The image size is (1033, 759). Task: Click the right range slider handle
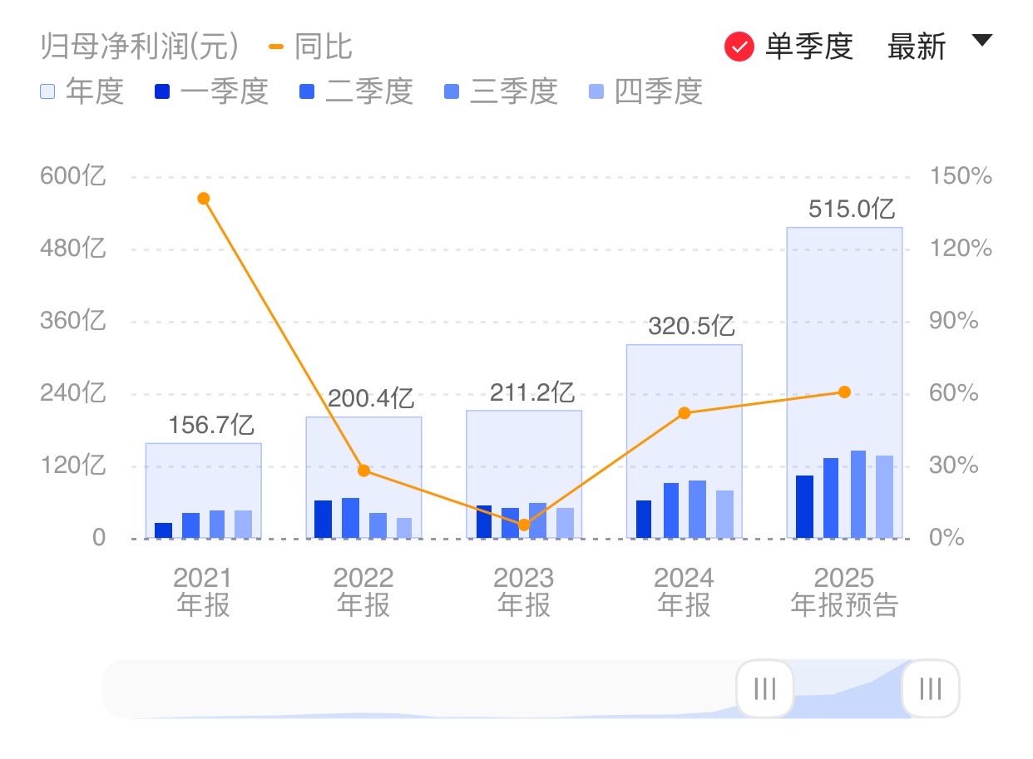(931, 688)
